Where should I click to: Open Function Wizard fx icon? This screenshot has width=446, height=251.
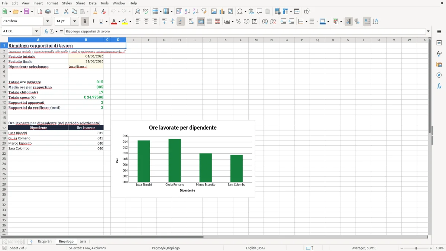coord(46,32)
